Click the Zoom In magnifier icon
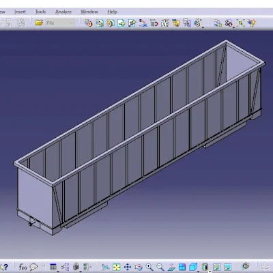Screen dimensions: 273x273 click(x=149, y=267)
